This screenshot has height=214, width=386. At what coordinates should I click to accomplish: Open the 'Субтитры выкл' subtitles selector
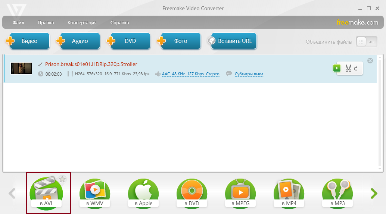tap(249, 74)
